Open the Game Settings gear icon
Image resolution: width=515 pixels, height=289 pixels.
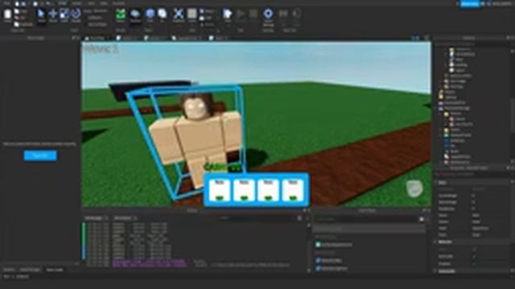tap(268, 16)
